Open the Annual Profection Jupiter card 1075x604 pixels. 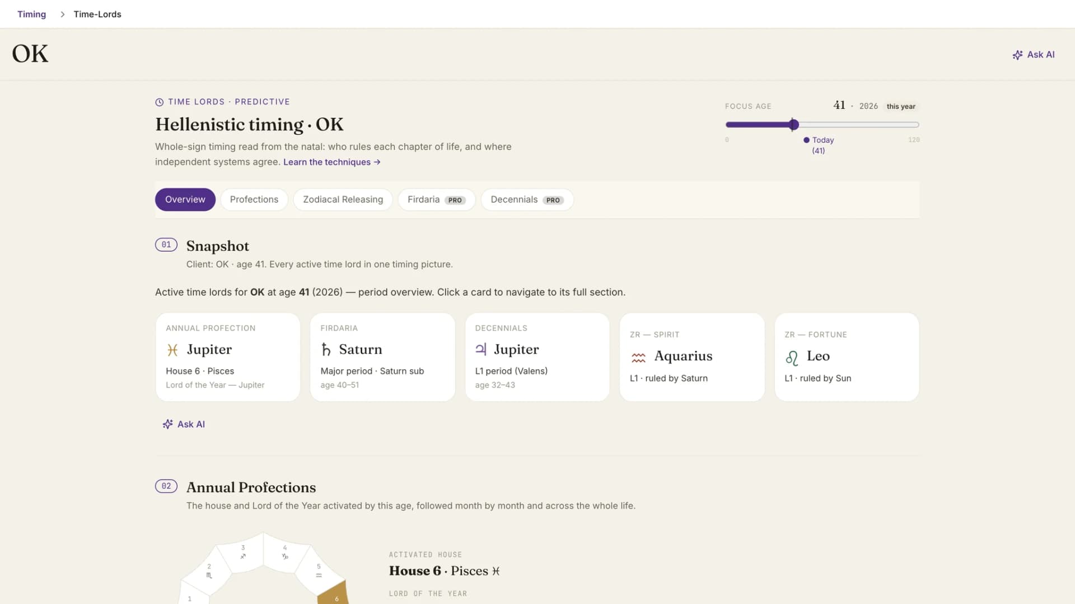(x=228, y=357)
